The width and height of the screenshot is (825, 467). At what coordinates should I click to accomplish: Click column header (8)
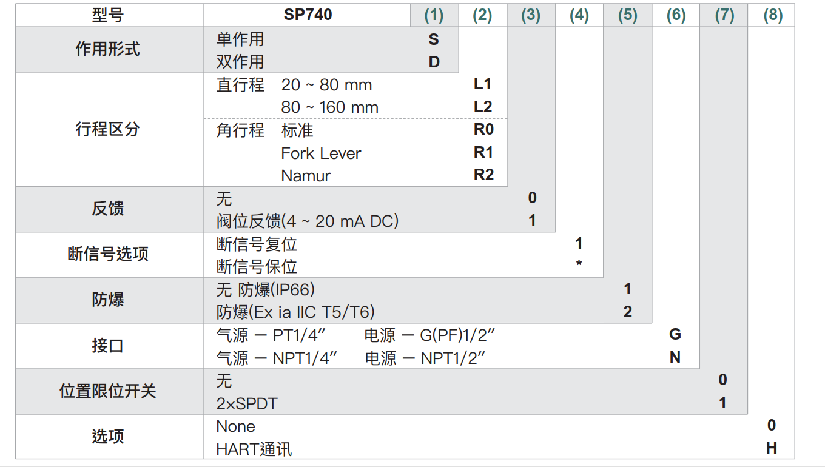click(772, 15)
